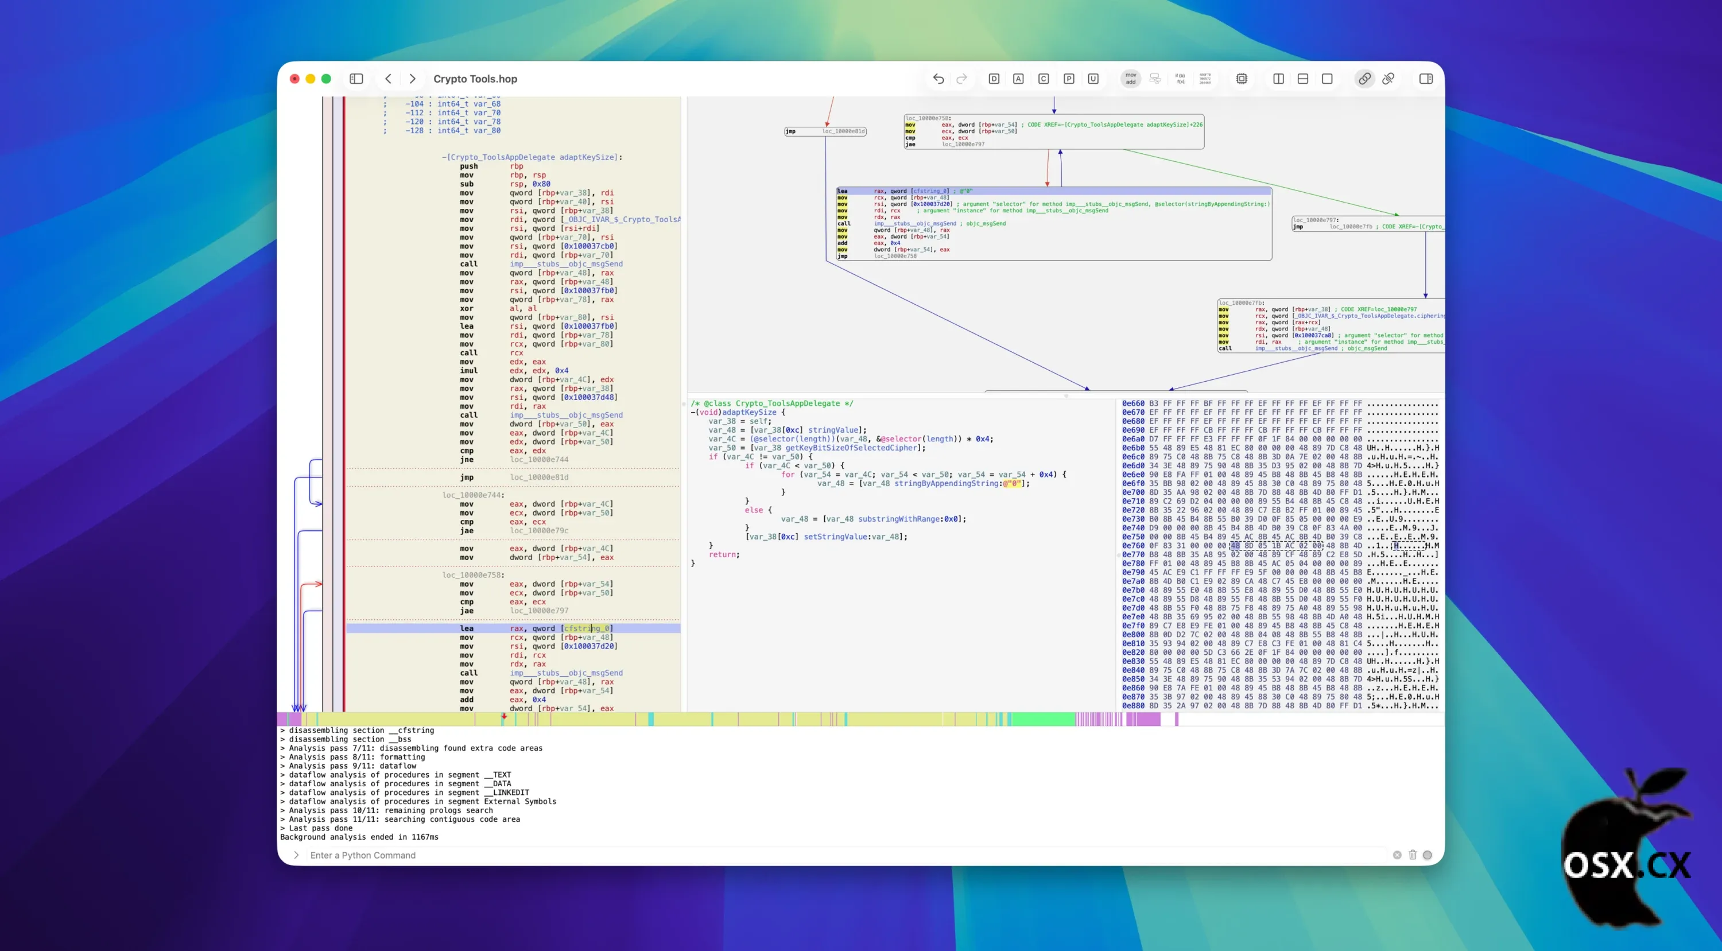
Task: Switch to hexadecimal view mode
Action: 1205,79
